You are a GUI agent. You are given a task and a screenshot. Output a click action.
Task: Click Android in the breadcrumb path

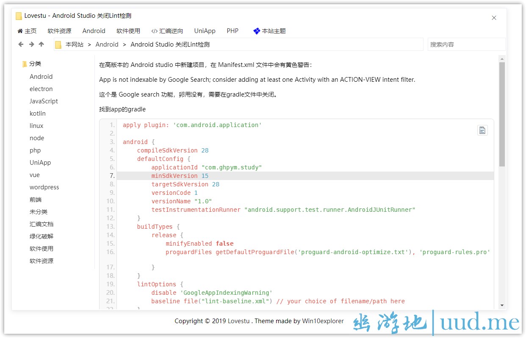(107, 44)
